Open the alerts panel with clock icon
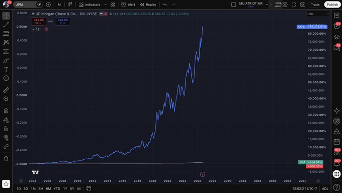 pos(336,26)
